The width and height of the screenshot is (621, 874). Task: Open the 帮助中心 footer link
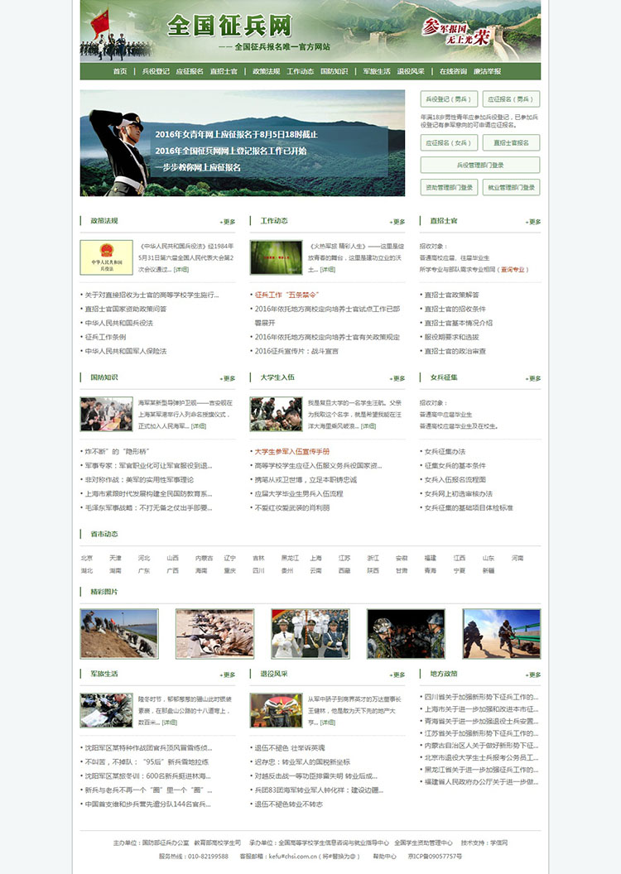click(385, 856)
